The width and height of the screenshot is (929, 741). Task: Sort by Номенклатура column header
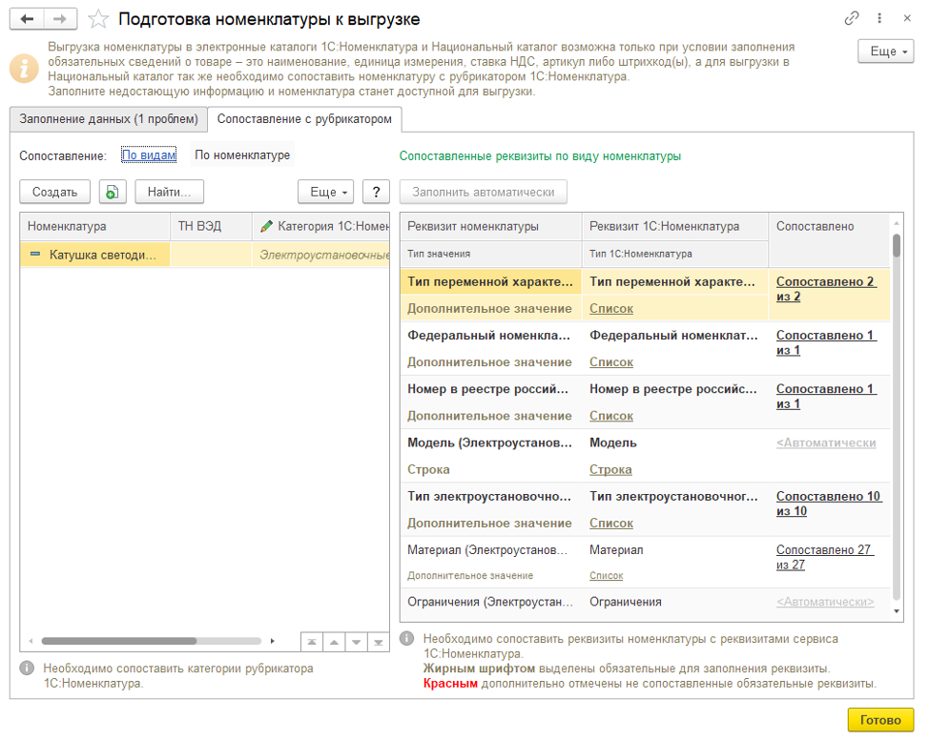tap(94, 226)
